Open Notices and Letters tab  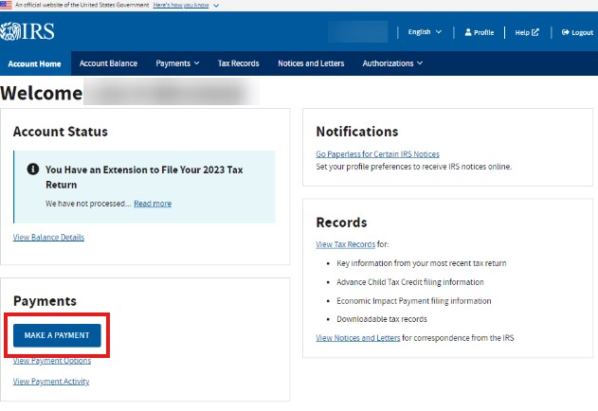pos(311,63)
